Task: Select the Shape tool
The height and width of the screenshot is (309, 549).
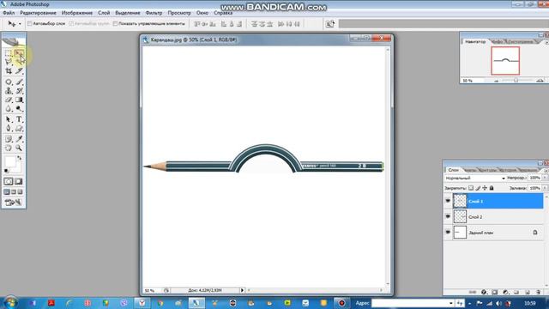Action: pyautogui.click(x=19, y=129)
